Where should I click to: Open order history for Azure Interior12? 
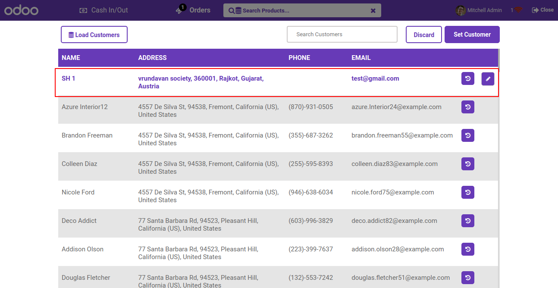click(x=468, y=107)
